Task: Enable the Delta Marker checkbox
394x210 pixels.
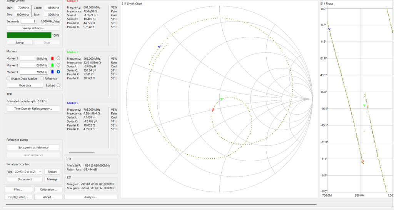Action: 8,78
